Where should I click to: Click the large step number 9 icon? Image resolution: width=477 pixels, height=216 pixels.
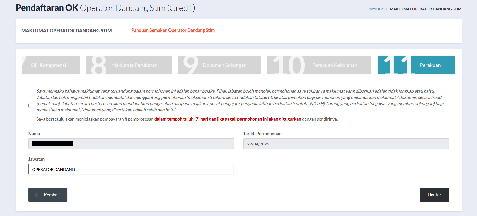(x=190, y=65)
